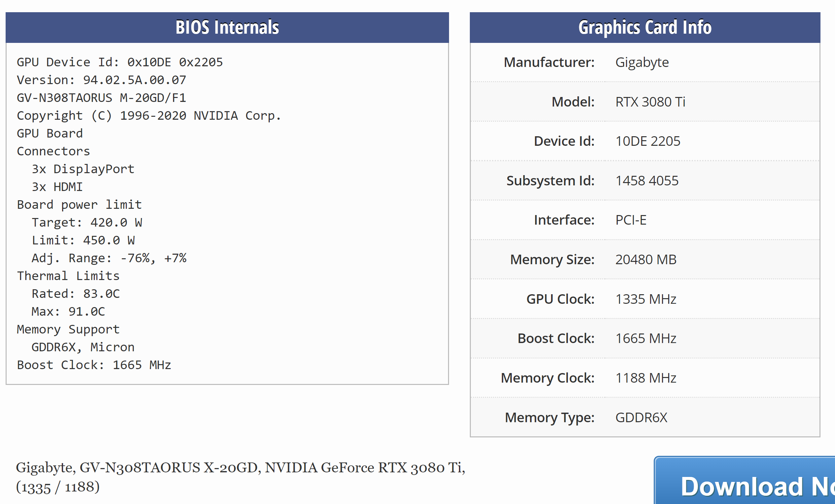Click the Adj. Range power limit line
The height and width of the screenshot is (504, 835).
click(109, 258)
